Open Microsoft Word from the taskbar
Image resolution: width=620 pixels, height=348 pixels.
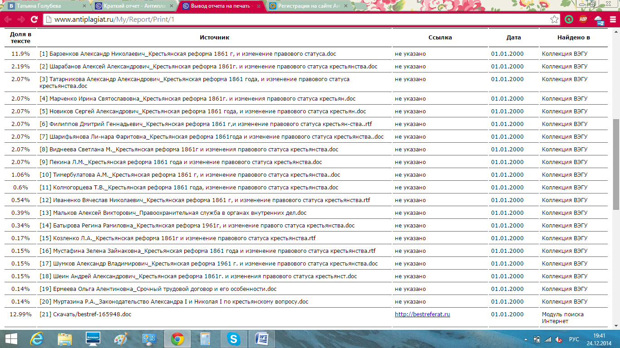[x=262, y=339]
